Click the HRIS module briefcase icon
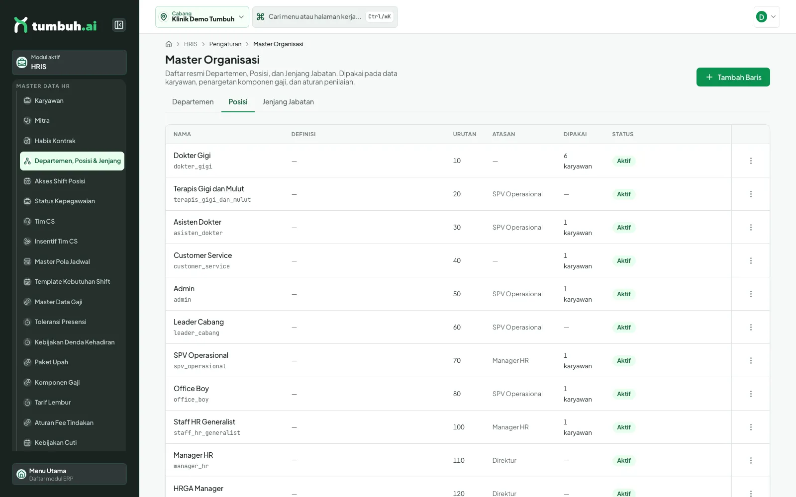The image size is (796, 497). pos(22,62)
